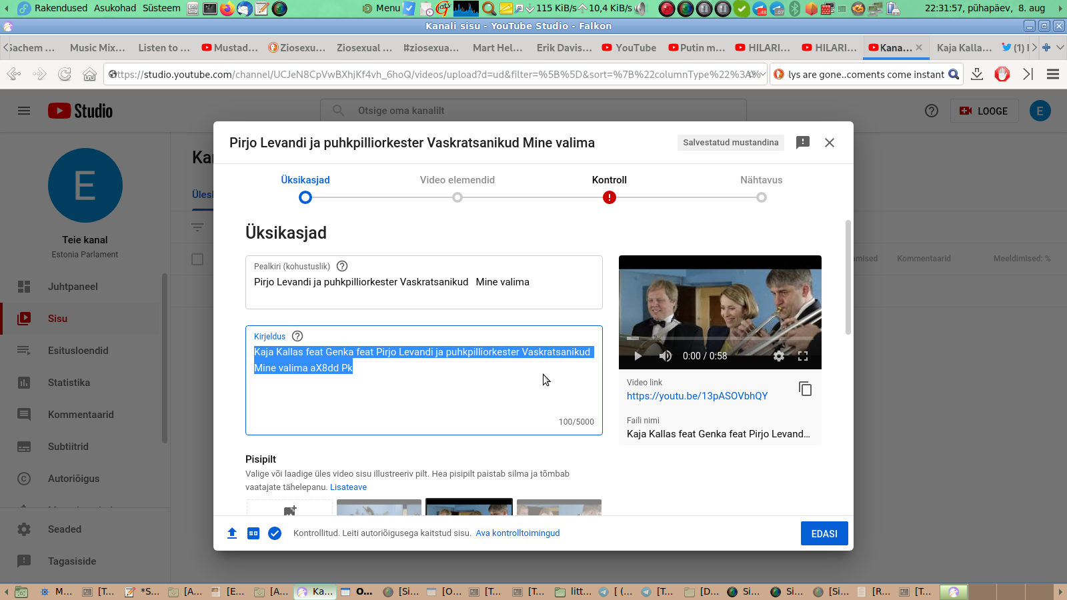Viewport: 1067px width, 600px height.
Task: Click the checks complete checkmark icon
Action: coord(275,533)
